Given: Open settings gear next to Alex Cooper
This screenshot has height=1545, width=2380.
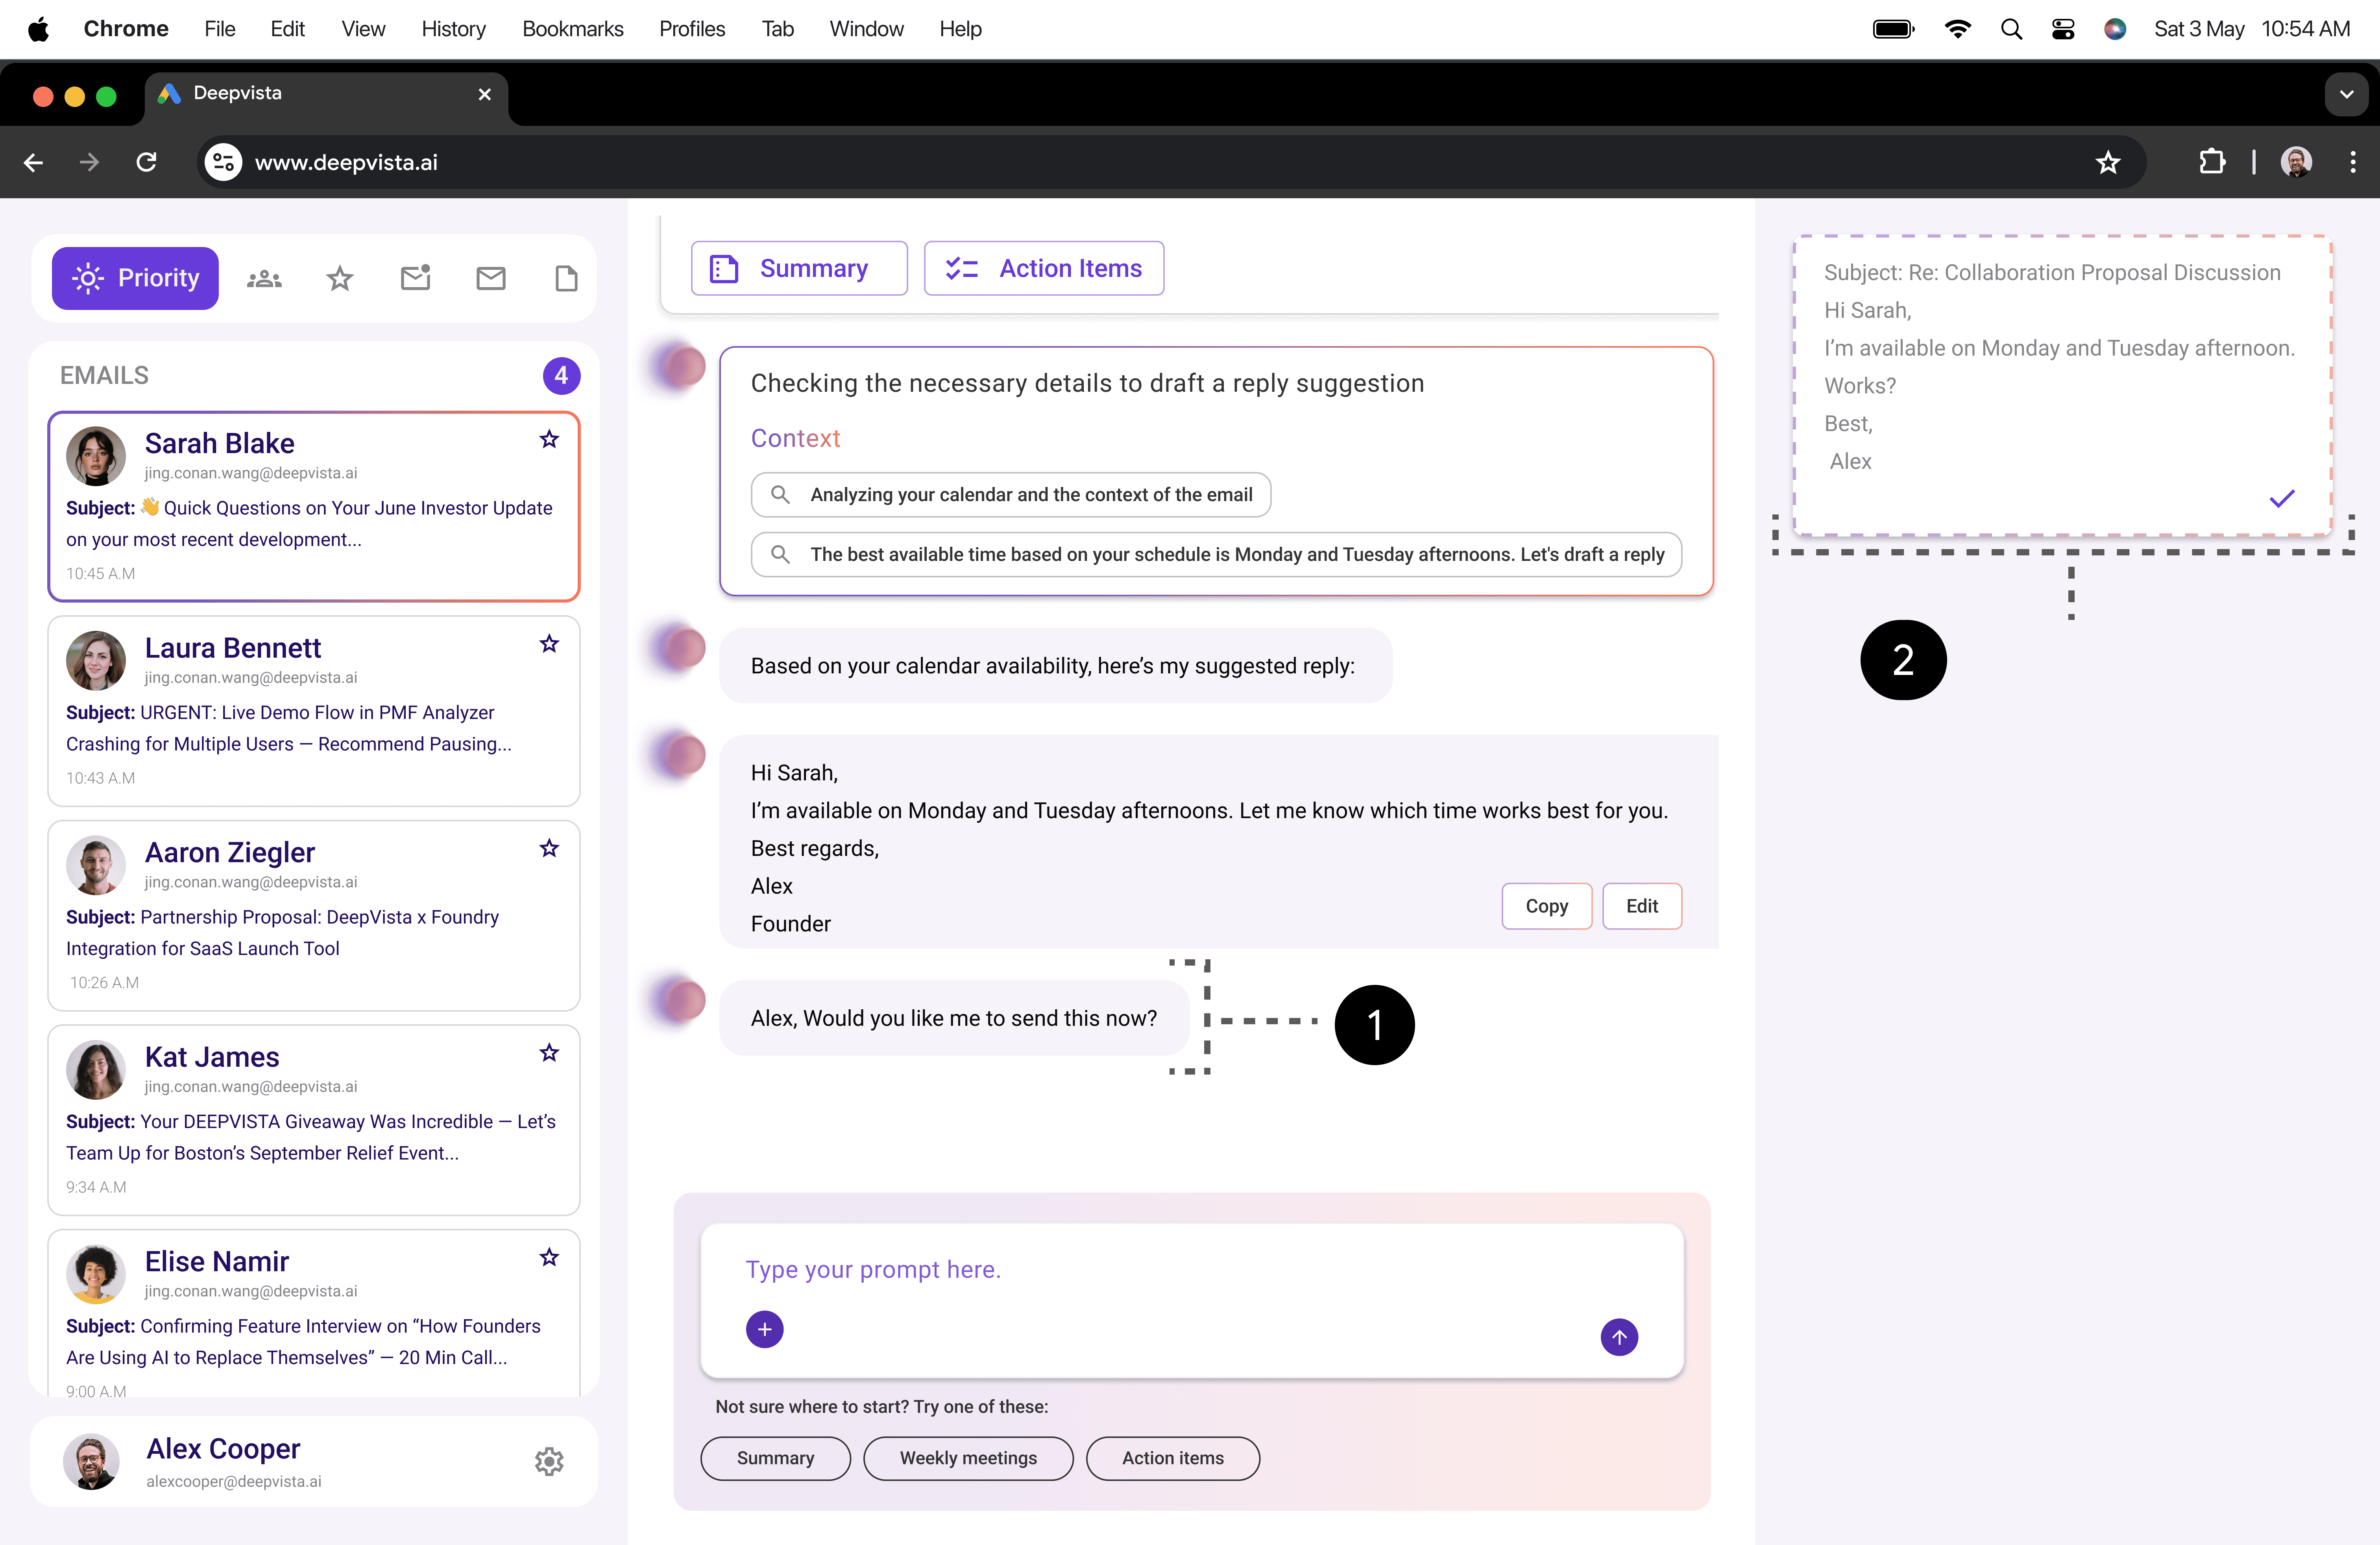Looking at the screenshot, I should coord(549,1461).
